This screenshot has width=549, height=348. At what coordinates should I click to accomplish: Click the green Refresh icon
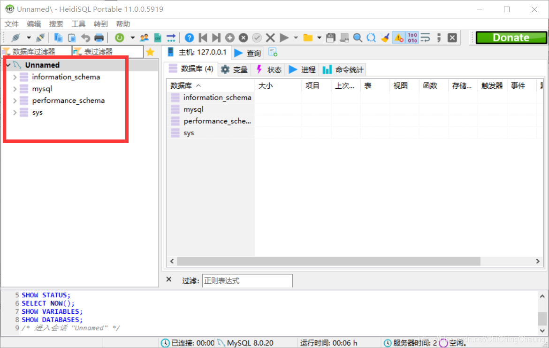119,38
